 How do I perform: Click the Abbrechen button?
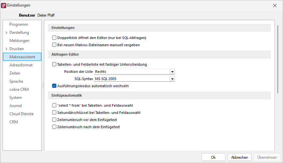239,157
